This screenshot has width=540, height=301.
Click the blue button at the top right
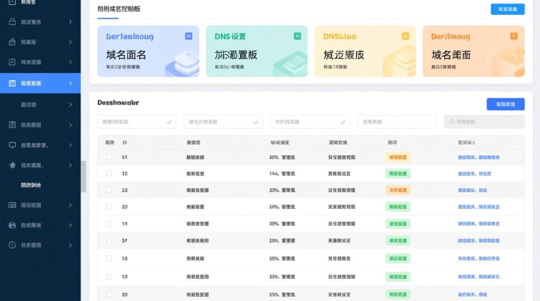coord(507,9)
